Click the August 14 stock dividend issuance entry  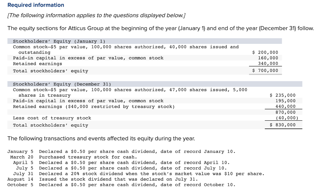click(x=103, y=179)
